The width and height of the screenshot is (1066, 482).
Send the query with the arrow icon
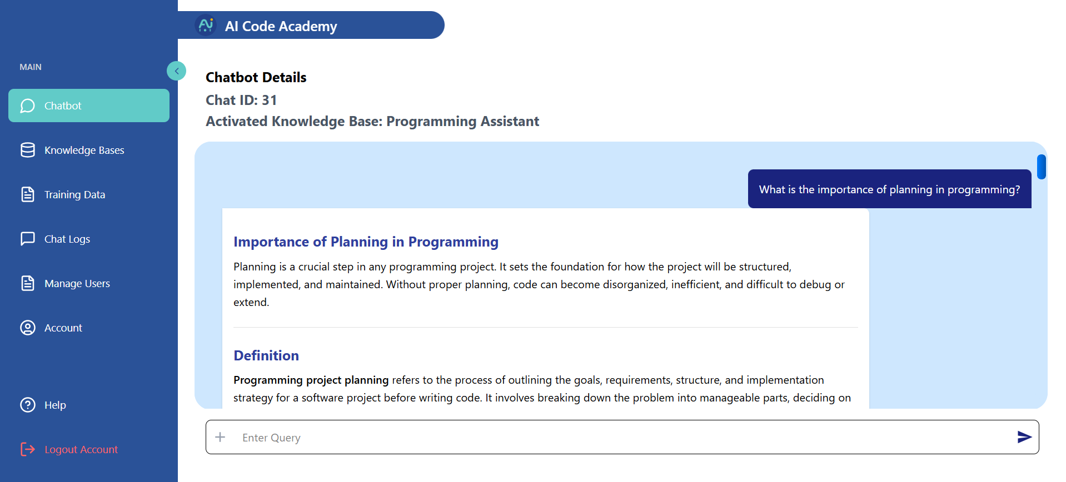tap(1024, 437)
